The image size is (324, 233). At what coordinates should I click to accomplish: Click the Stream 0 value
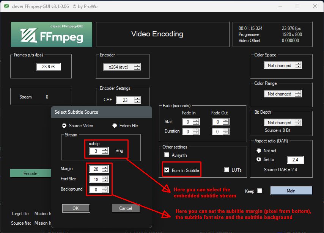(x=47, y=97)
